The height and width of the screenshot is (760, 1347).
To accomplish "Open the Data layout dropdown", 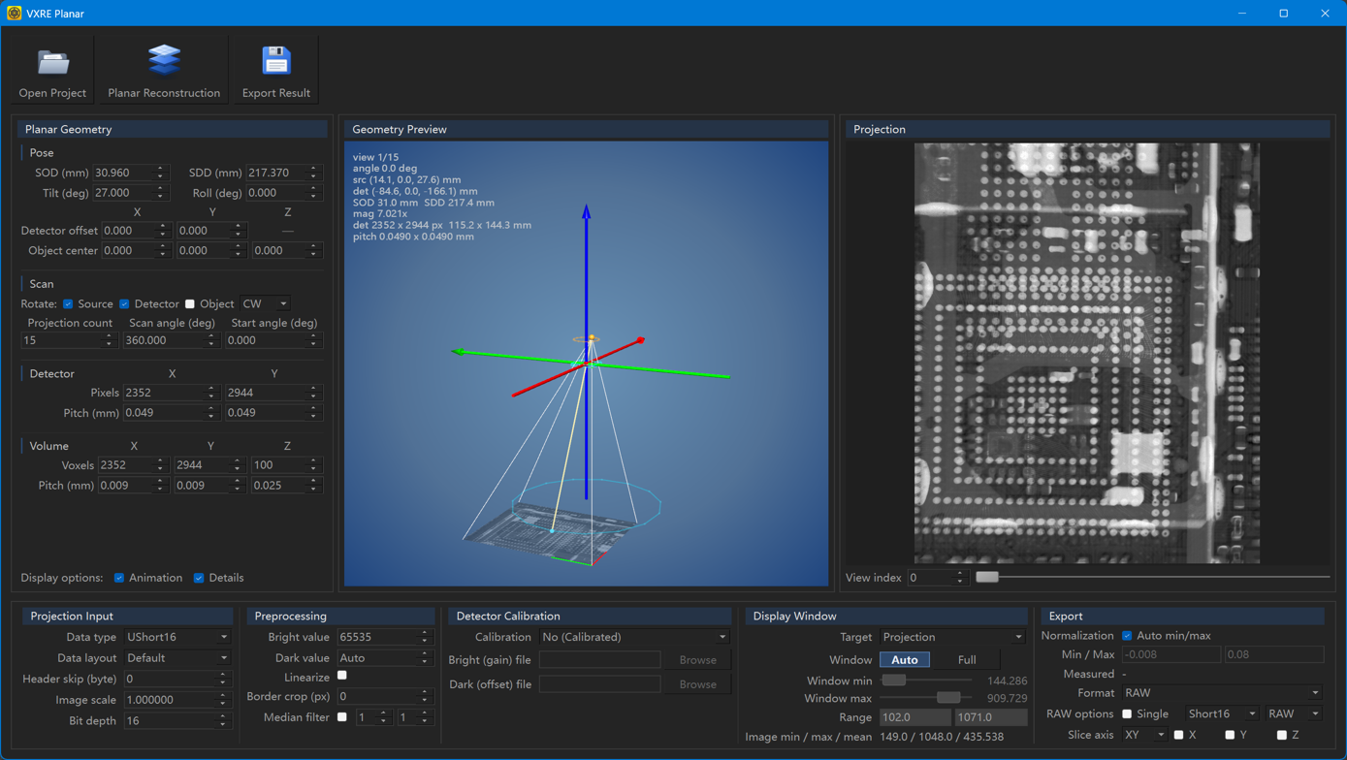I will point(177,658).
